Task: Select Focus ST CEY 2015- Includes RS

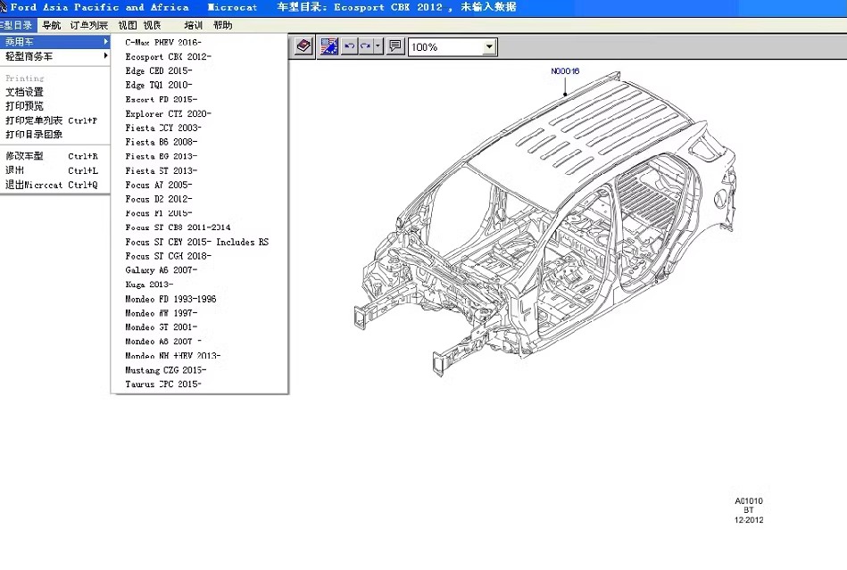Action: (199, 242)
